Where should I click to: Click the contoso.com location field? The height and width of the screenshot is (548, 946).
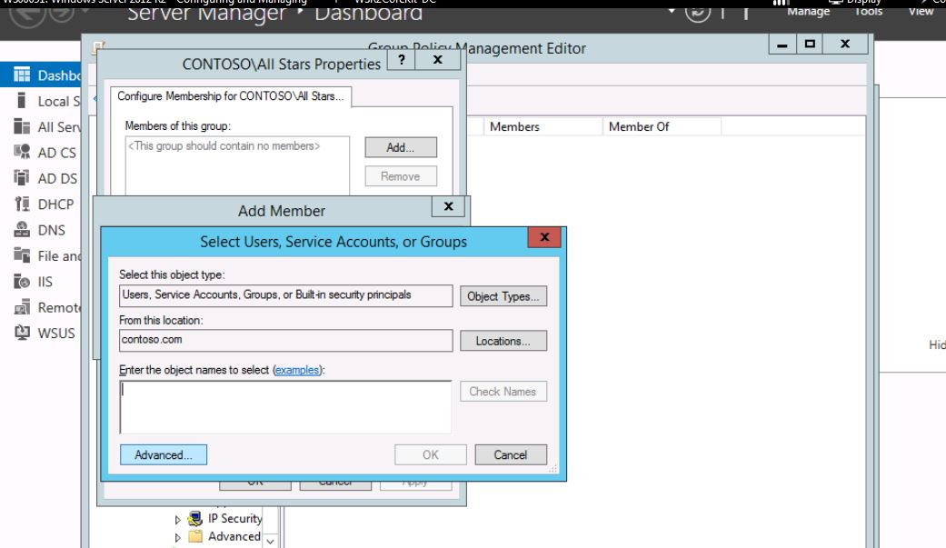pos(285,341)
